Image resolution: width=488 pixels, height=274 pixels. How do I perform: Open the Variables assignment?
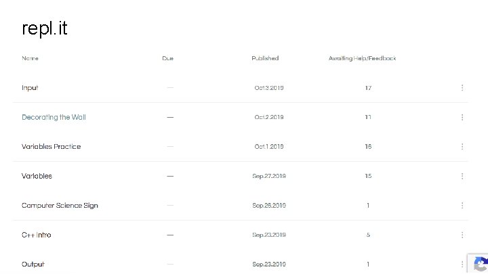click(x=37, y=176)
